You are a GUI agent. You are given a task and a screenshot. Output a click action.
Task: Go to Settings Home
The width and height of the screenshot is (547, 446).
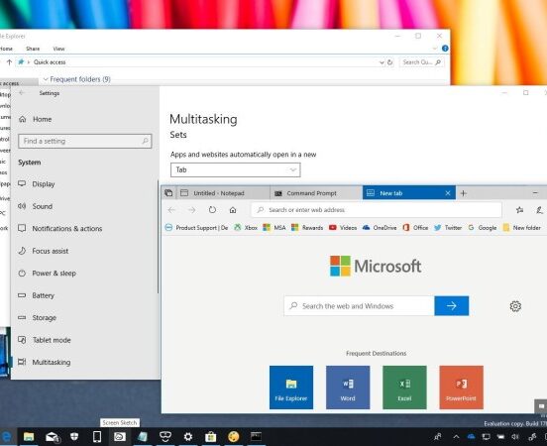35,119
